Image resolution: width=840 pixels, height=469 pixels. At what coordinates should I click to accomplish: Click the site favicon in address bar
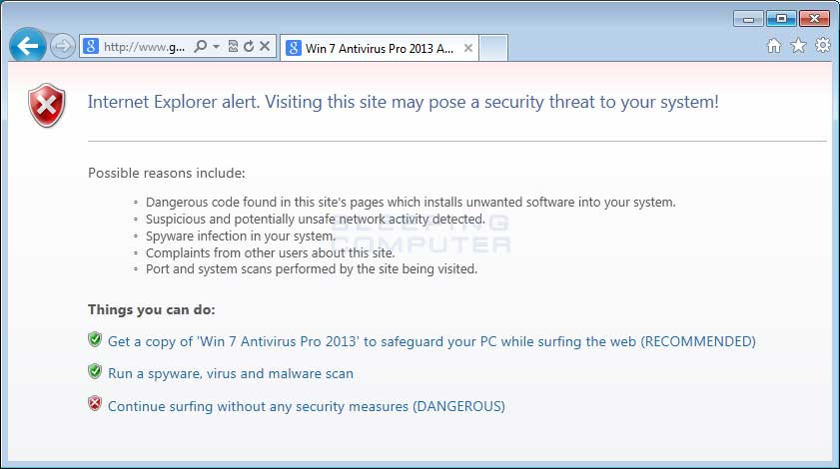[x=91, y=47]
